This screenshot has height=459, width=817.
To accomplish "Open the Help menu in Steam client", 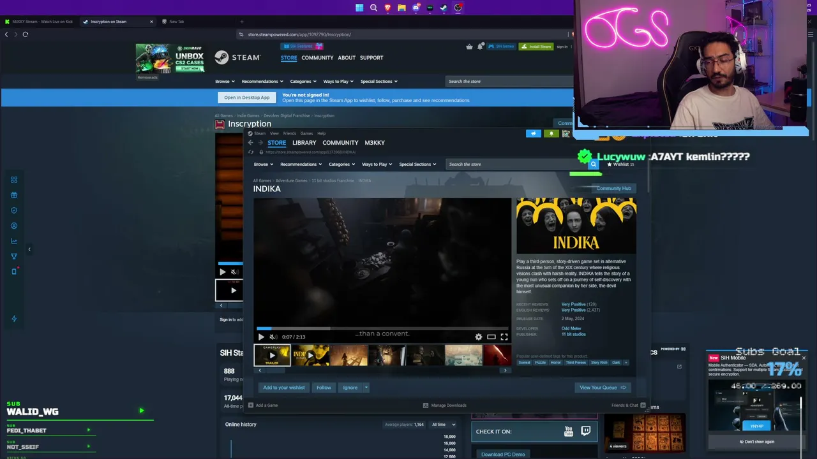I will [322, 133].
